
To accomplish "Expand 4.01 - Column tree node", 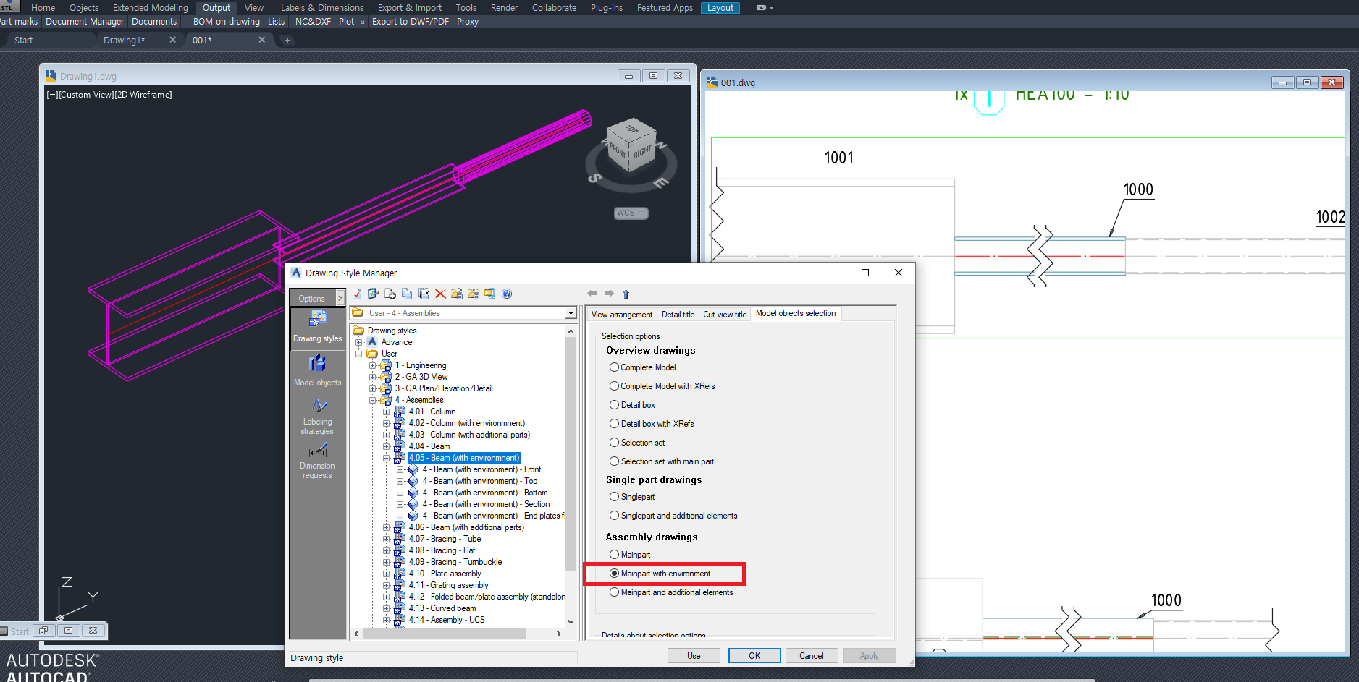I will [x=387, y=412].
